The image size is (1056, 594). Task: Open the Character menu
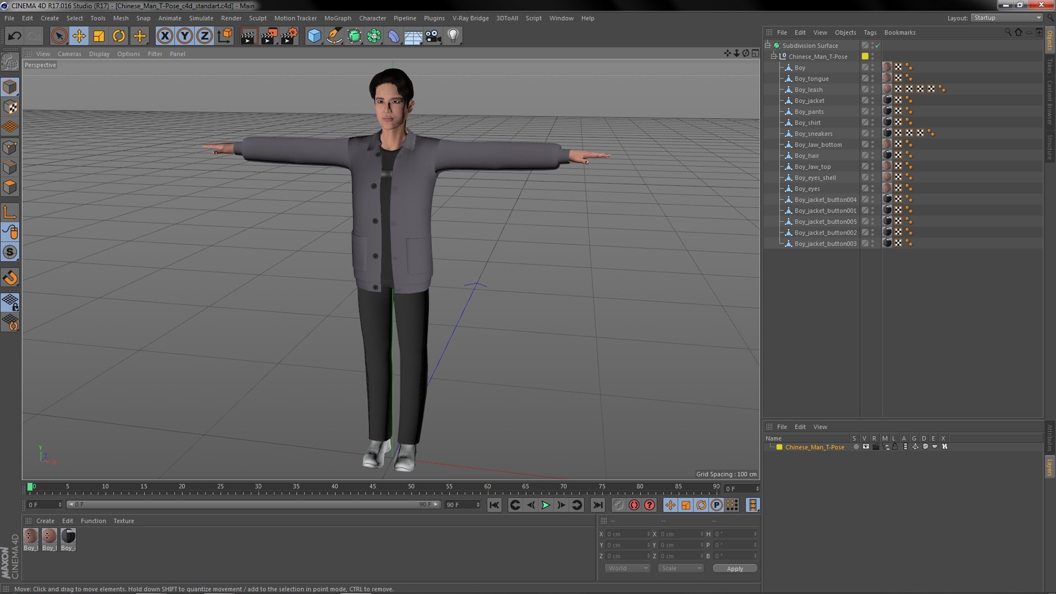coord(372,18)
